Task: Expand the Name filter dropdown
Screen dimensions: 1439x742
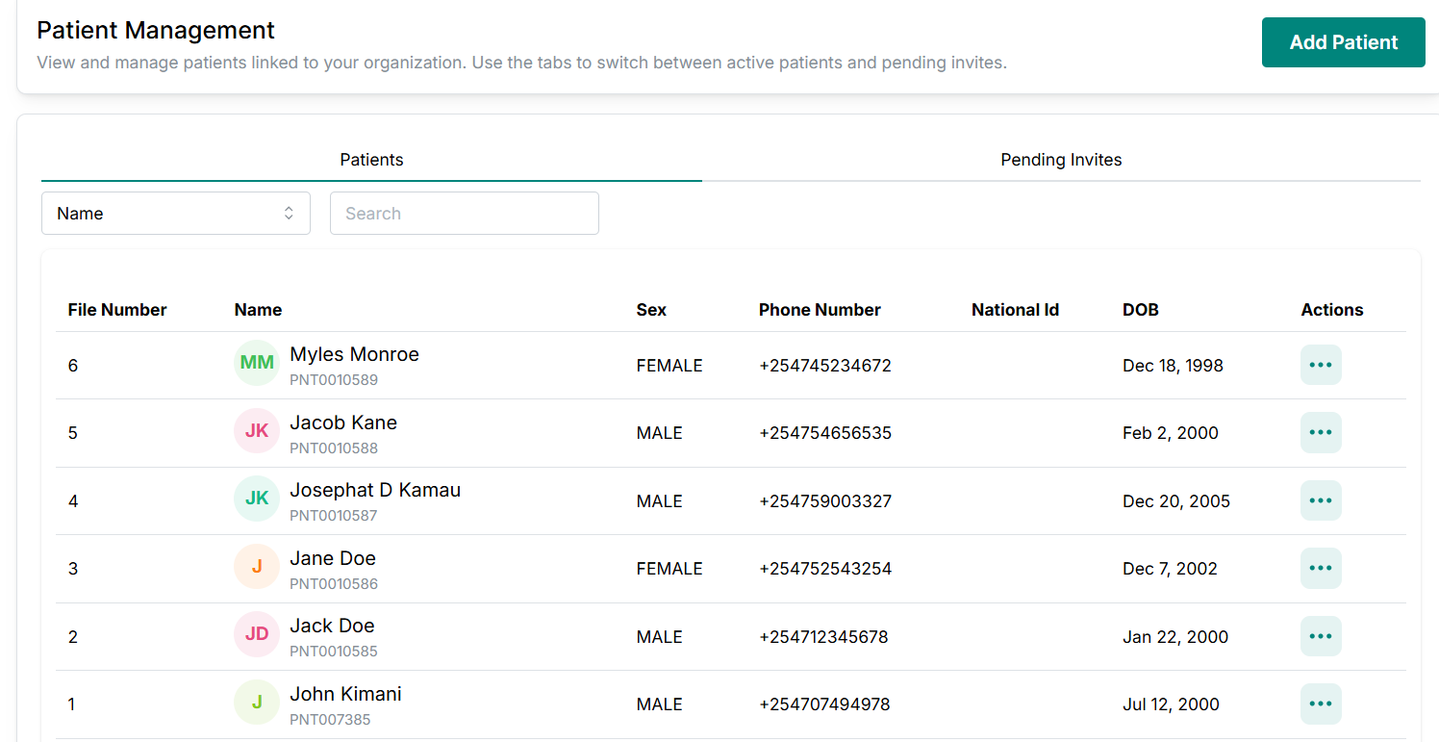Action: click(x=176, y=214)
